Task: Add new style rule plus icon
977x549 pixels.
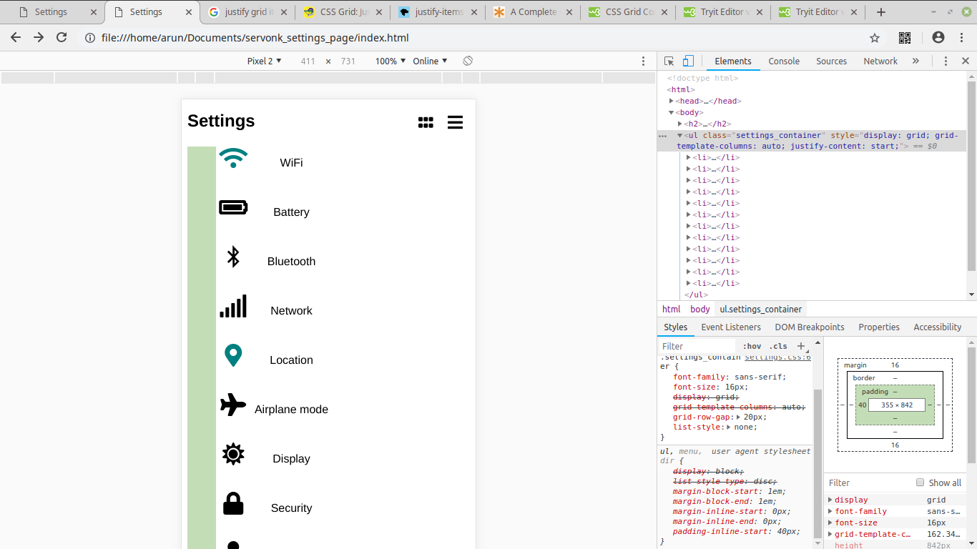Action: (x=801, y=346)
